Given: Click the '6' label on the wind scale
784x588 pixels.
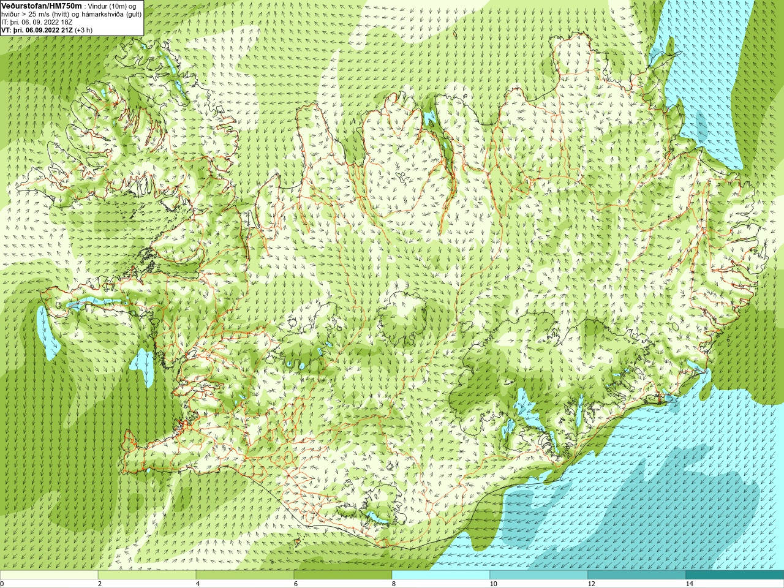Looking at the screenshot, I should coord(296,584).
